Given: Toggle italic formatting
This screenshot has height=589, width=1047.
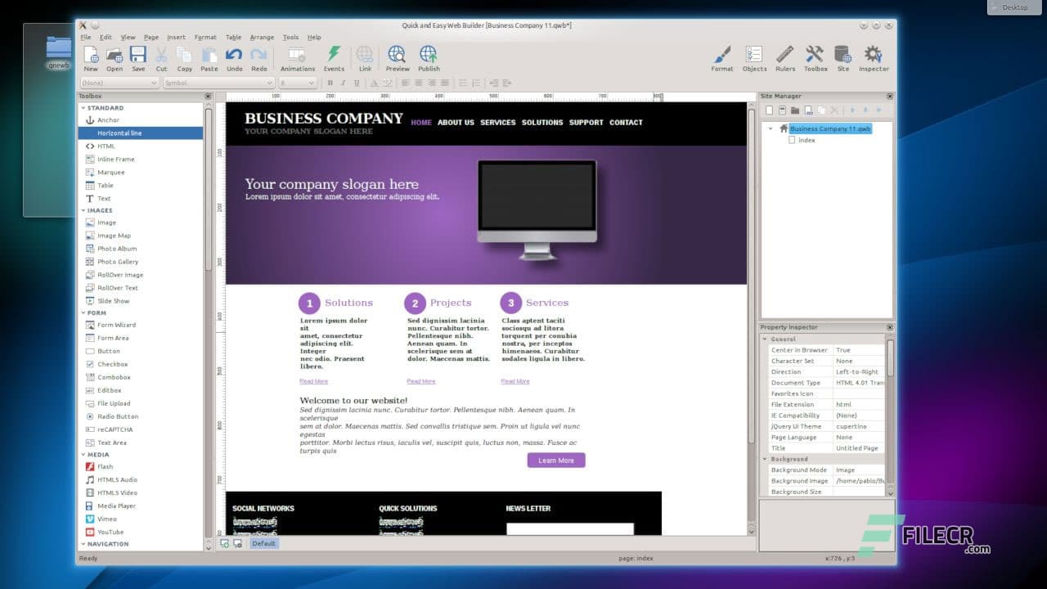Looking at the screenshot, I should point(344,83).
